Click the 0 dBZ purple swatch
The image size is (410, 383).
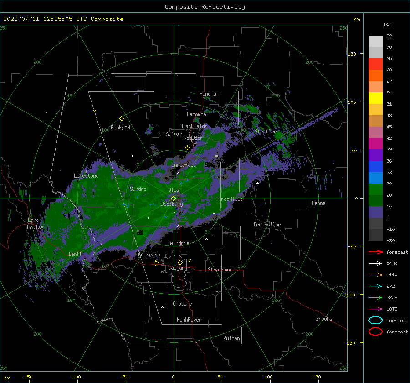(375, 212)
